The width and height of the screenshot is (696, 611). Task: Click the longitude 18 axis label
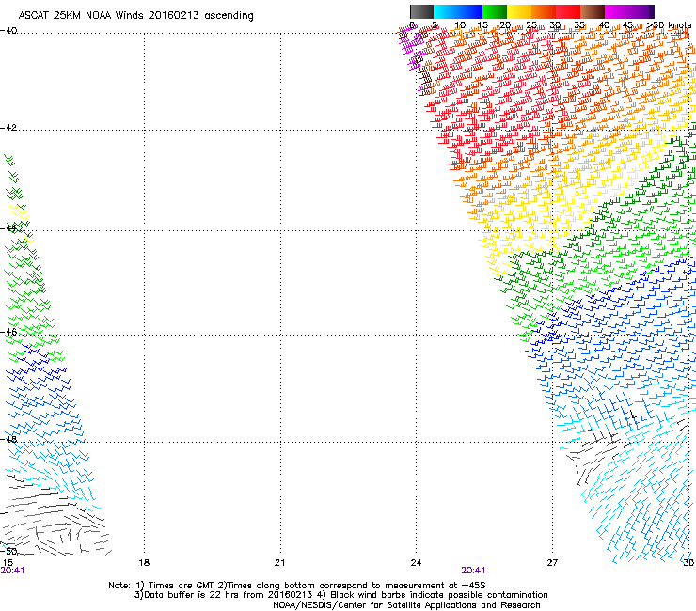[x=144, y=563]
